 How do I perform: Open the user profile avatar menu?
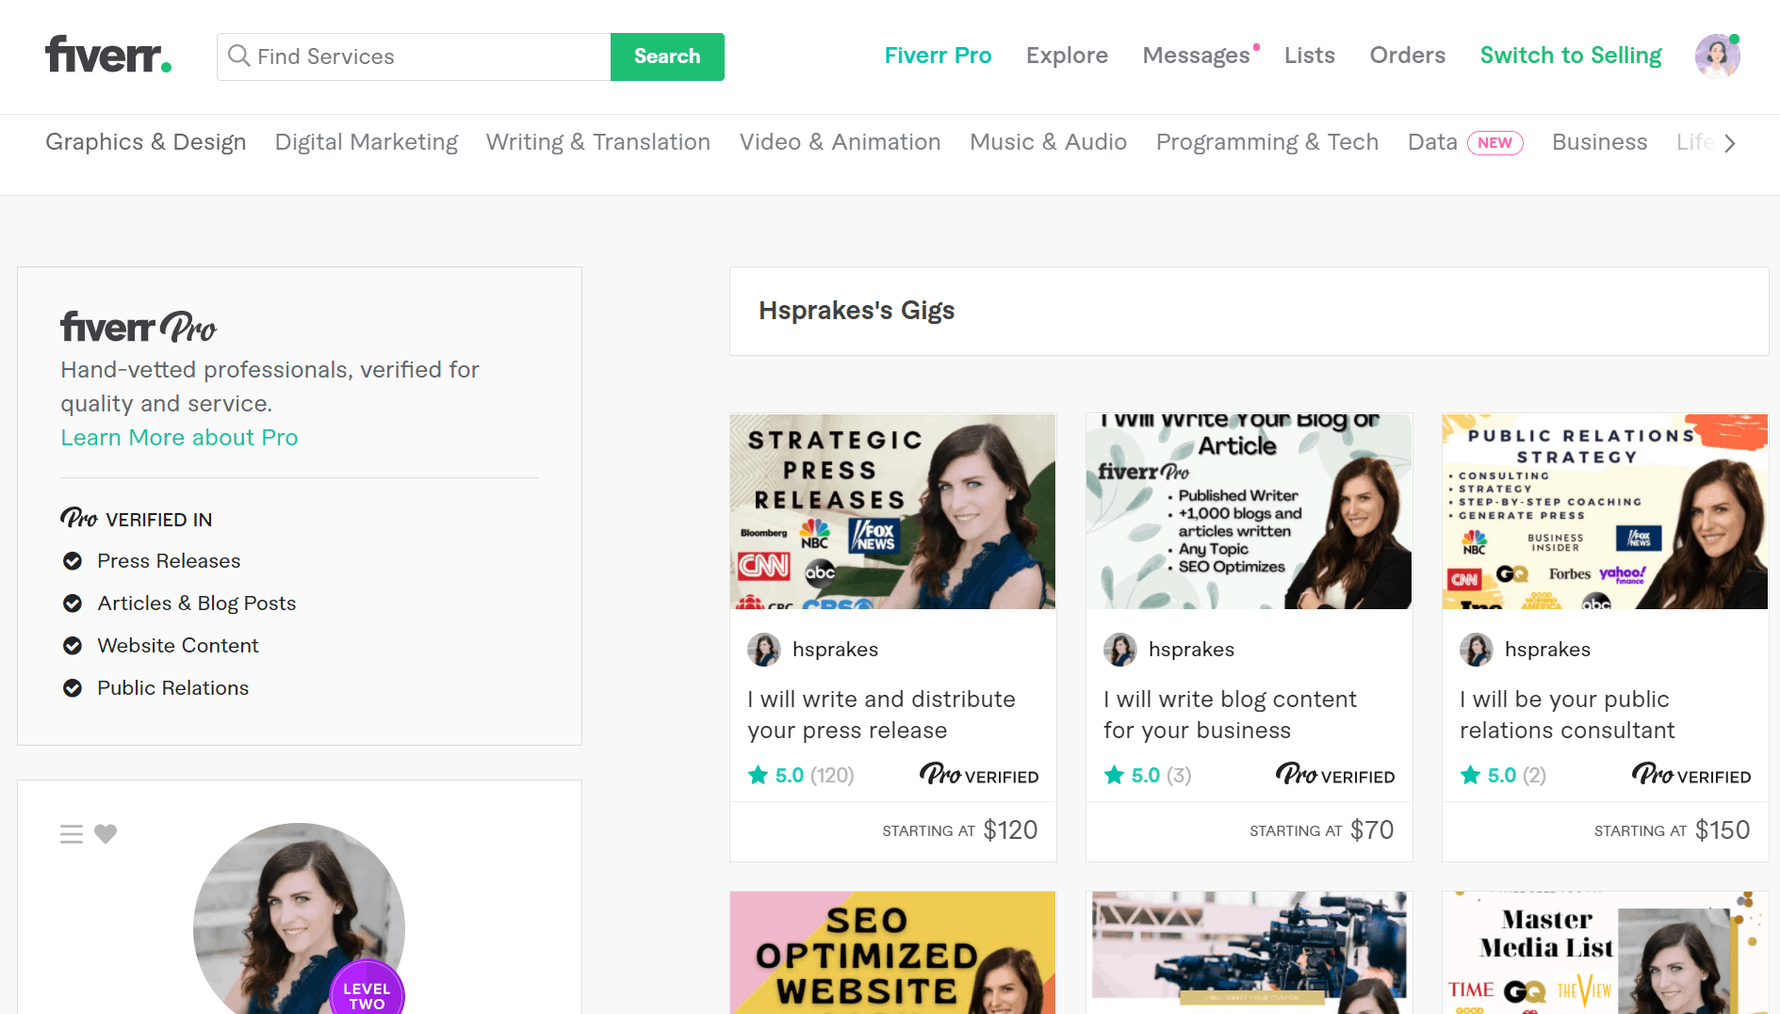[x=1717, y=56]
